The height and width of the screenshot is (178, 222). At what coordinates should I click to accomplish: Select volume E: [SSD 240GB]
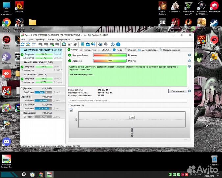pos(43,106)
